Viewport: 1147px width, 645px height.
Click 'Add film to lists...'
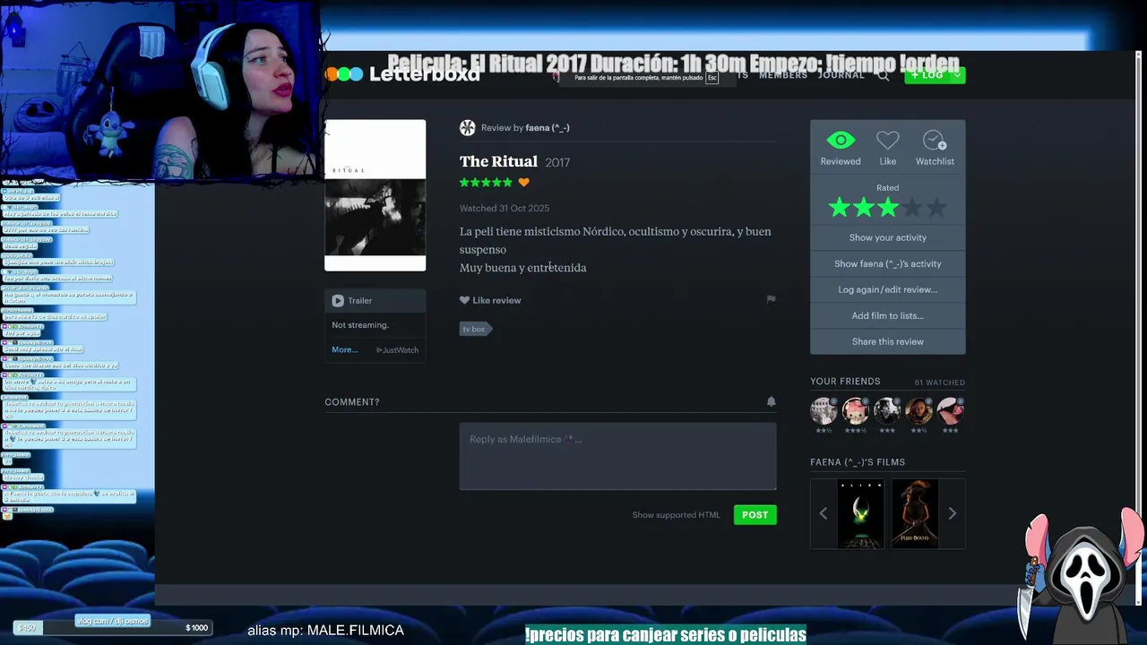(888, 315)
